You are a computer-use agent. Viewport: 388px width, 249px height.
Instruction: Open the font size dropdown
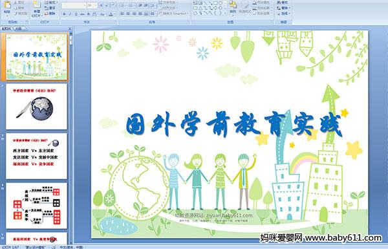click(x=92, y=5)
